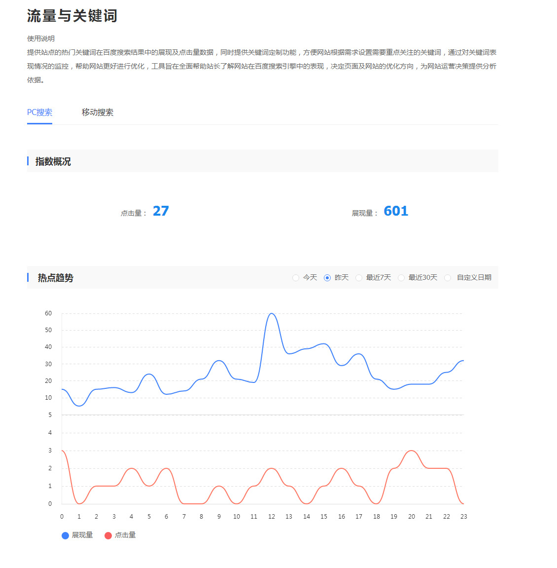
Task: Click the 展现量： label in overview
Action: pos(365,213)
